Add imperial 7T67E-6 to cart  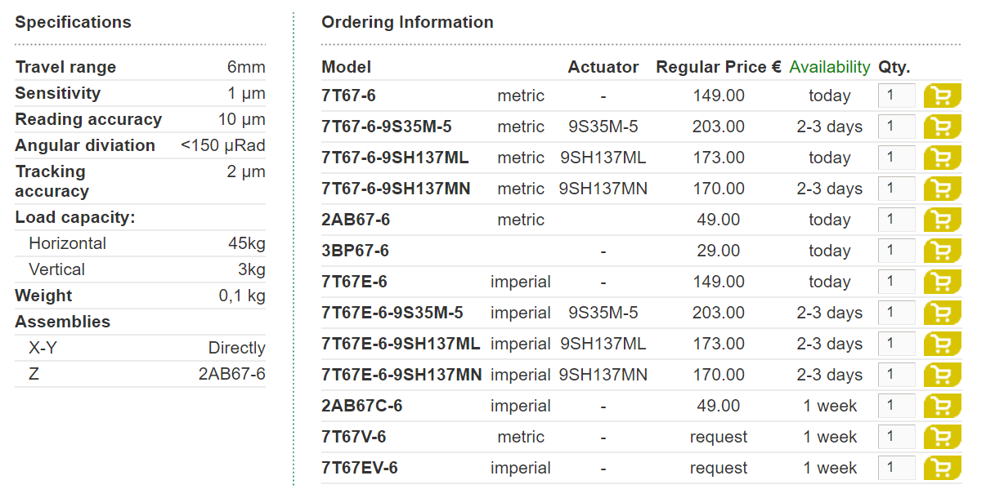pos(942,282)
